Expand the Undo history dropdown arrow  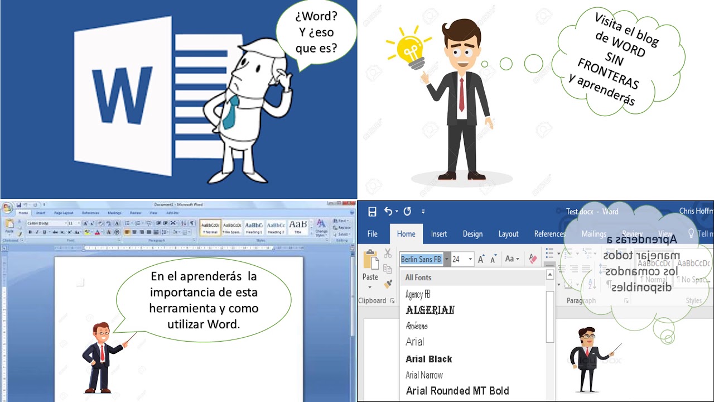[397, 212]
